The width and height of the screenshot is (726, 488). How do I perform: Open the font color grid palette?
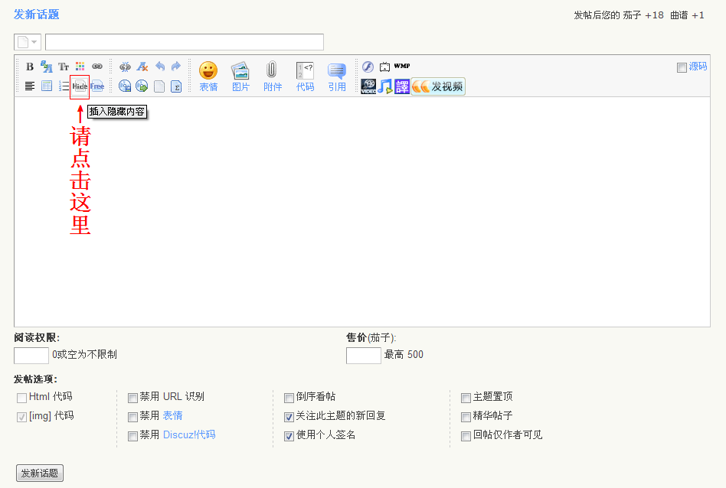[x=80, y=67]
